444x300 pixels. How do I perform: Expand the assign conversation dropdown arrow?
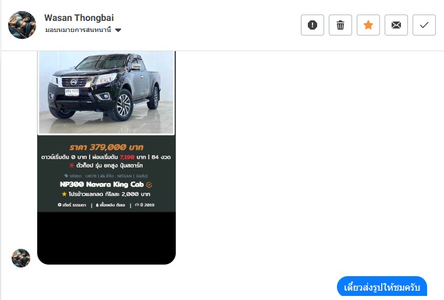coord(118,30)
